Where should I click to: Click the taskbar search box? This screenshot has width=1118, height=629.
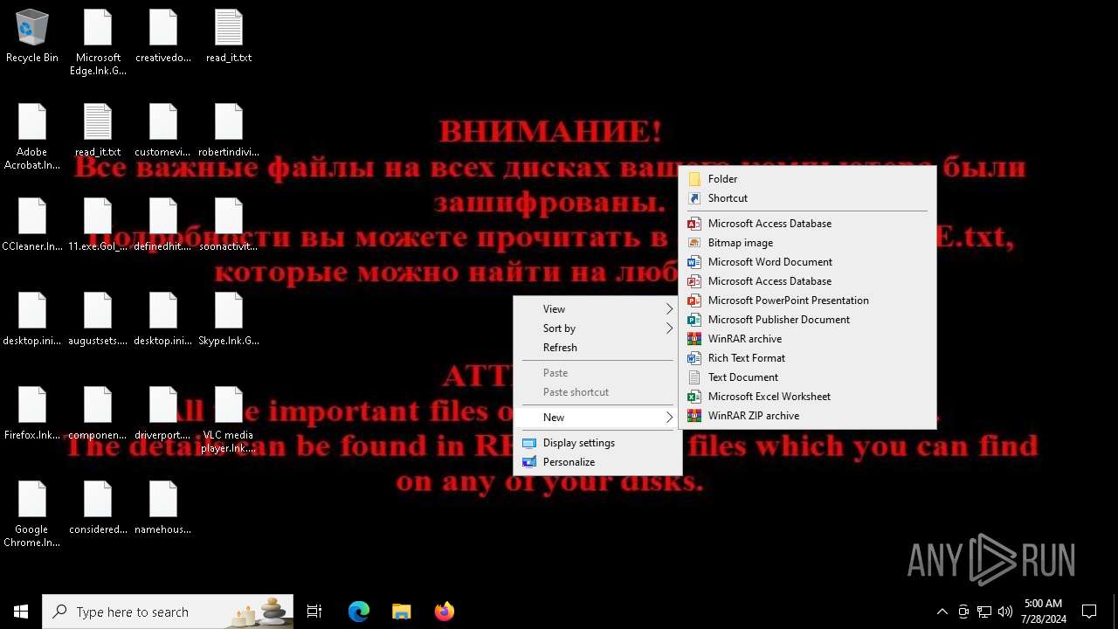[x=168, y=612]
